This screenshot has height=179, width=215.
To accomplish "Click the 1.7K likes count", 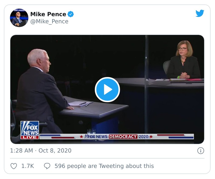I will (28, 166).
